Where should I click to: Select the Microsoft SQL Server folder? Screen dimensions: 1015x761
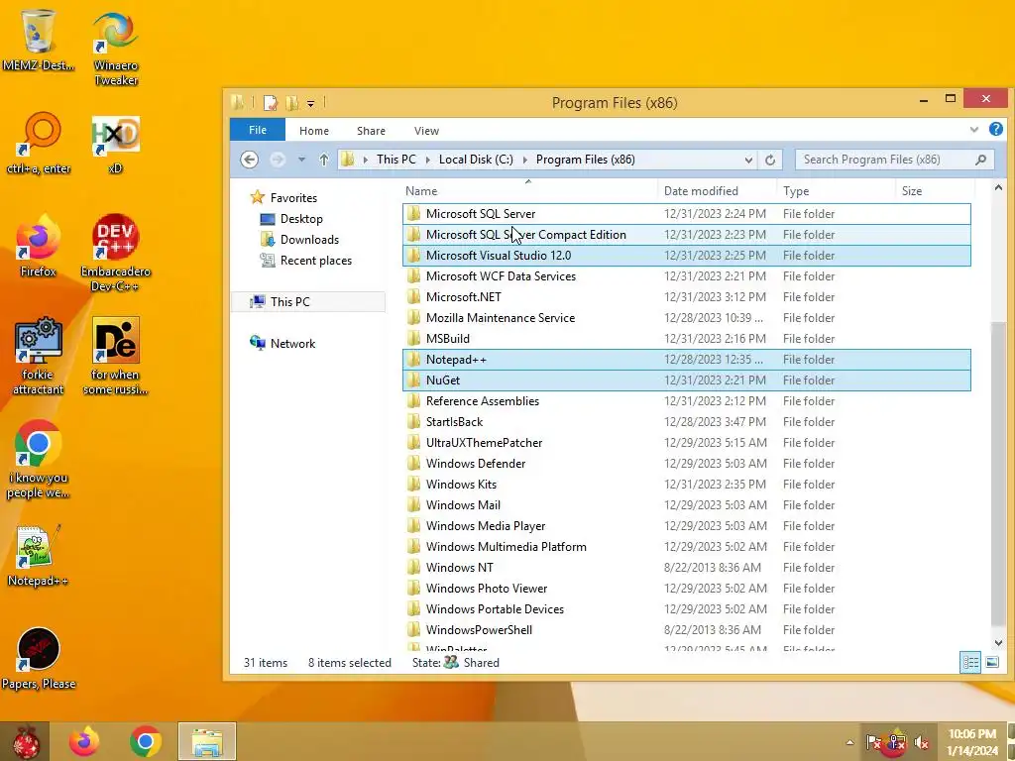[686, 214]
